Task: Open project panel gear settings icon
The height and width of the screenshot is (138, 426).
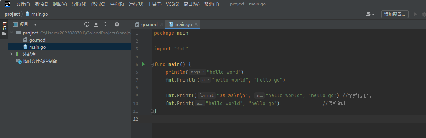Action: pos(117,24)
